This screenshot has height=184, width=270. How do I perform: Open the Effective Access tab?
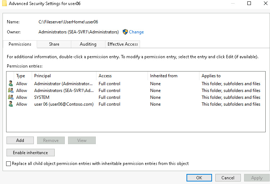(x=123, y=44)
